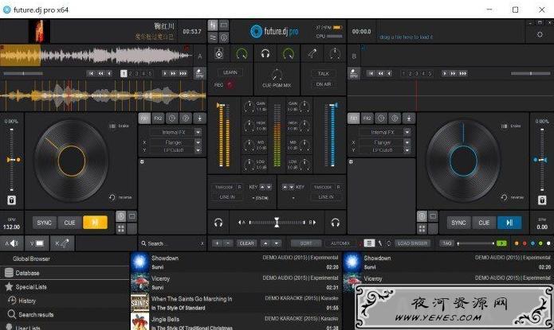Open deck A LPCutoff parameter dropdown
The height and width of the screenshot is (330, 554).
[198, 150]
